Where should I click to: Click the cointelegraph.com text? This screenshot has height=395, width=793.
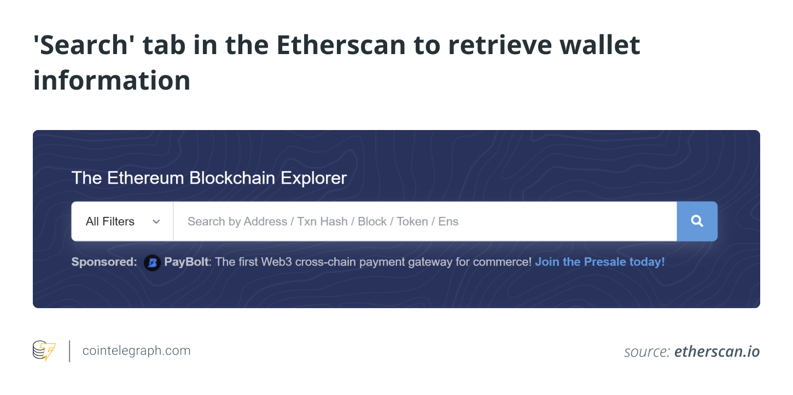coord(137,351)
